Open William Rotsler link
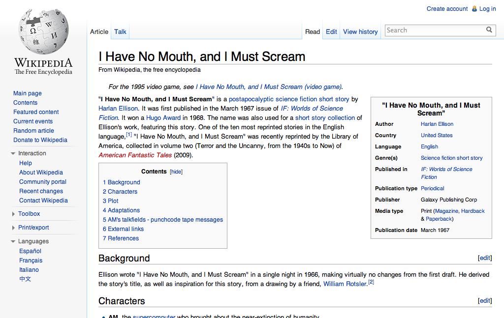The image size is (504, 318). 345,284
